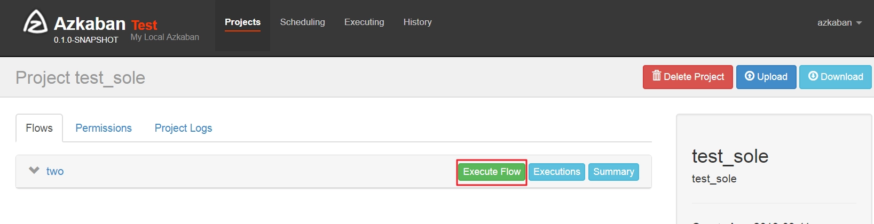Click the download arrow icon

pos(813,76)
